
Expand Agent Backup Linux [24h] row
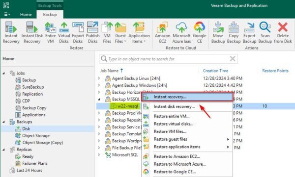(x=99, y=78)
